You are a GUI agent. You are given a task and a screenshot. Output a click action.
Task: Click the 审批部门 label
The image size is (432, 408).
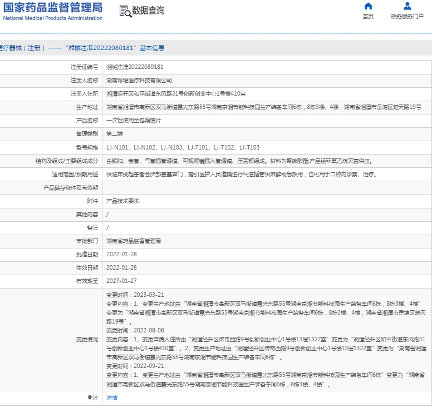[x=87, y=241]
